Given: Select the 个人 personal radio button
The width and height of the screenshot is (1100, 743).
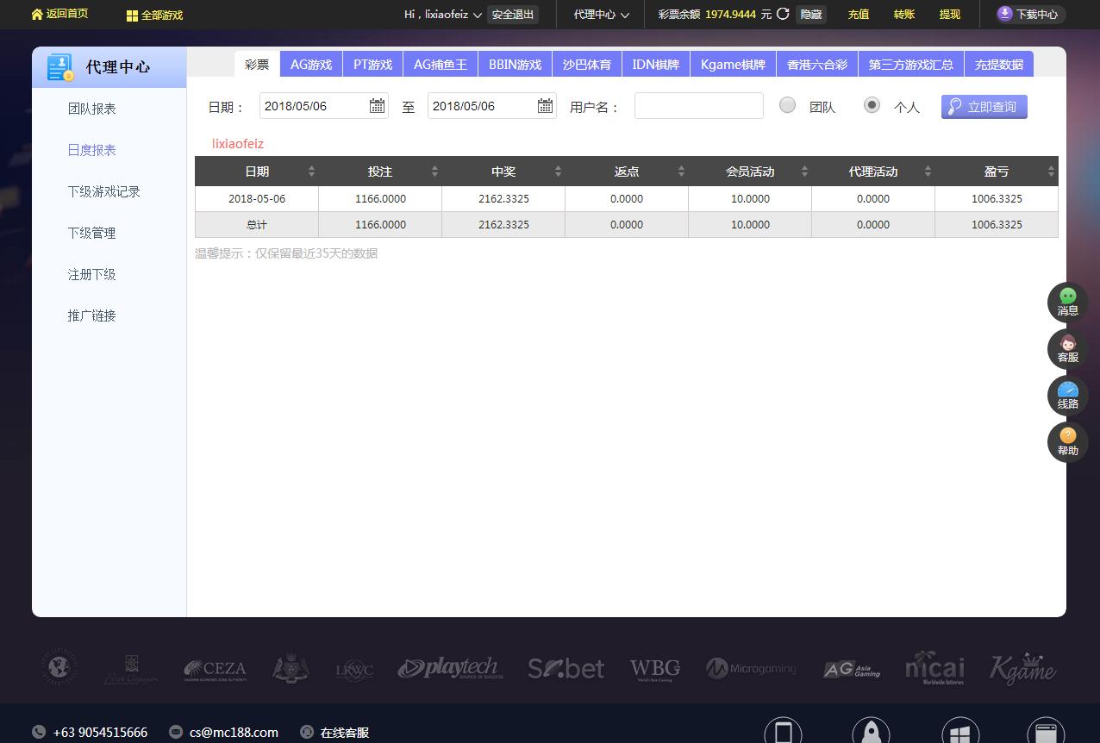Looking at the screenshot, I should [x=872, y=104].
